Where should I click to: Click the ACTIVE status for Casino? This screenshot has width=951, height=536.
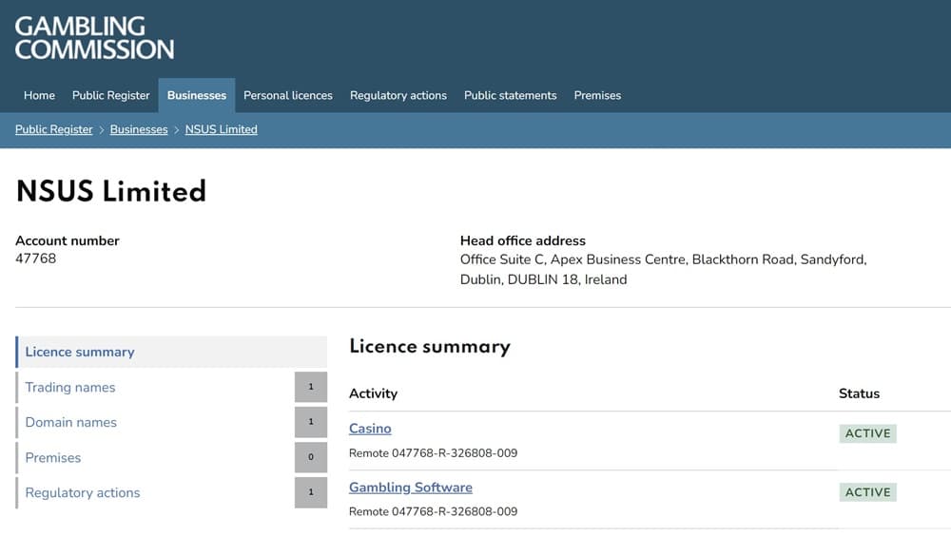868,433
